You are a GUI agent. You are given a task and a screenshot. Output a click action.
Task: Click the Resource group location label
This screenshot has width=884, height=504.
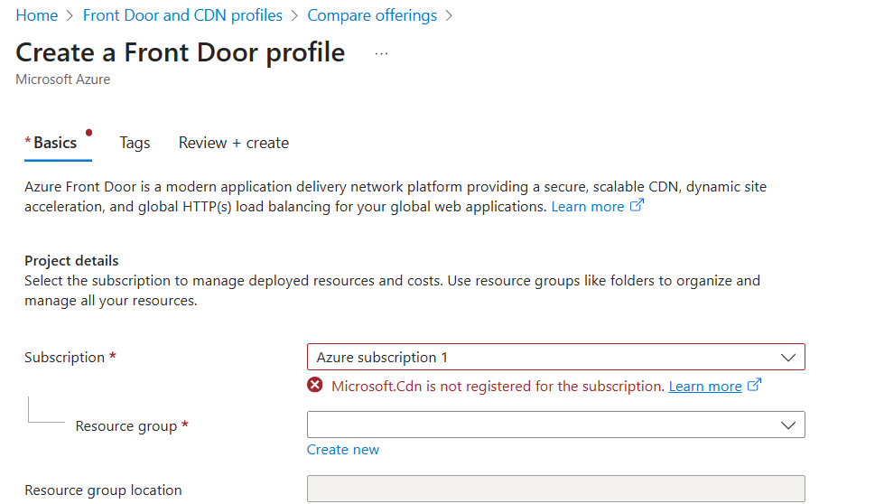click(x=103, y=490)
